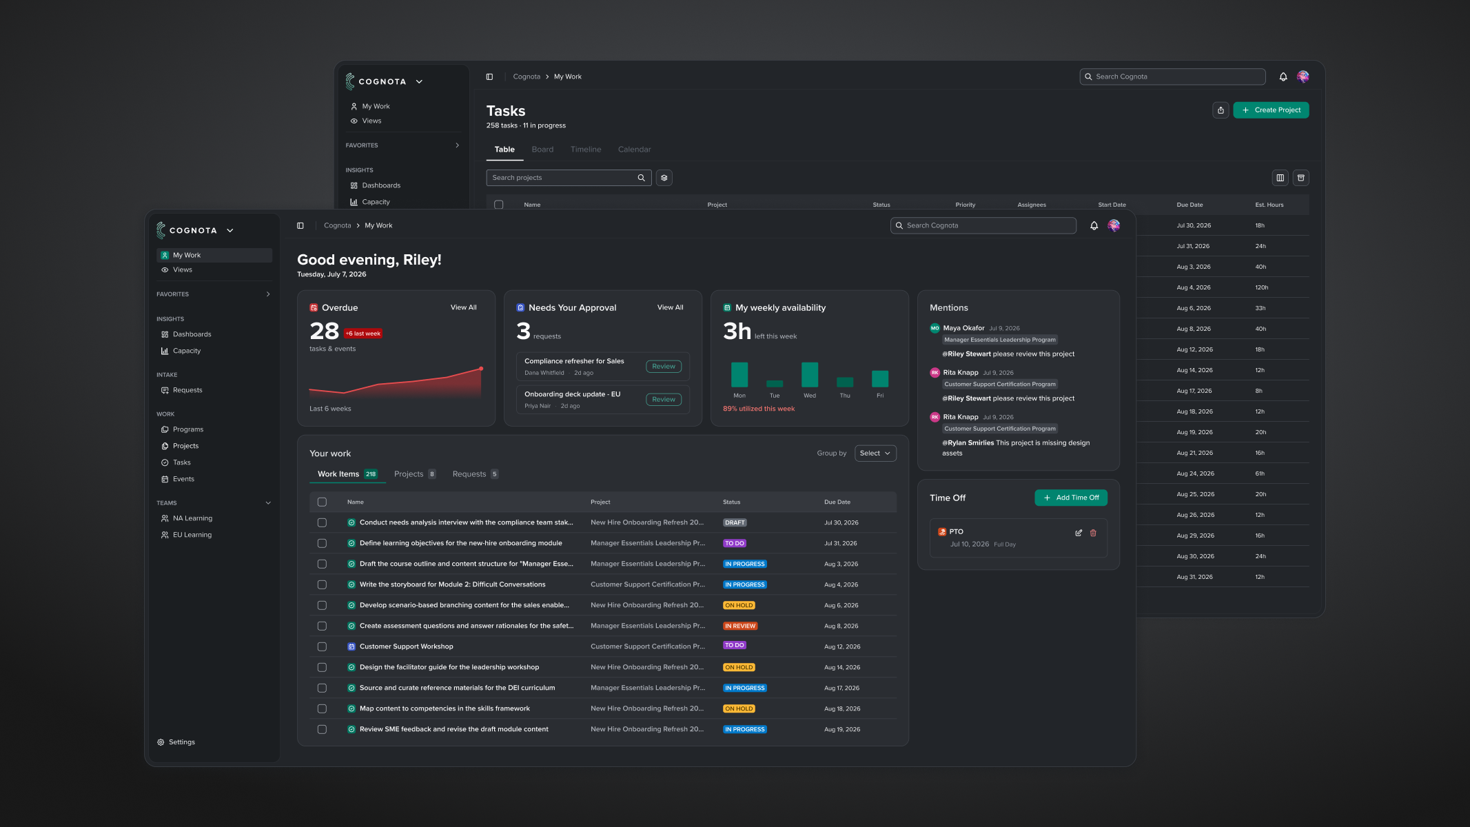
Task: Check the box for 'Customer Support Workshop' row
Action: point(322,646)
